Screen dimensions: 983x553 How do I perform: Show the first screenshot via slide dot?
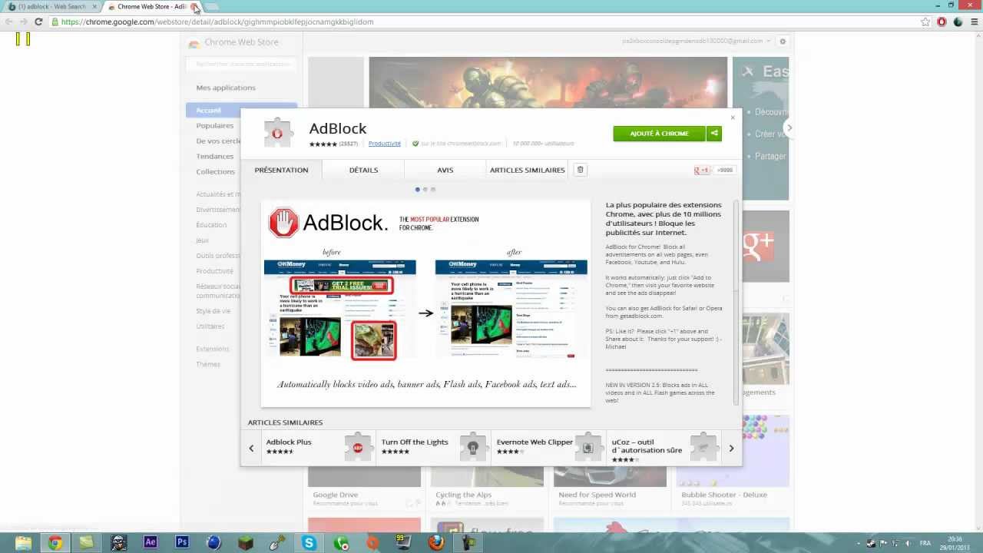tap(418, 189)
